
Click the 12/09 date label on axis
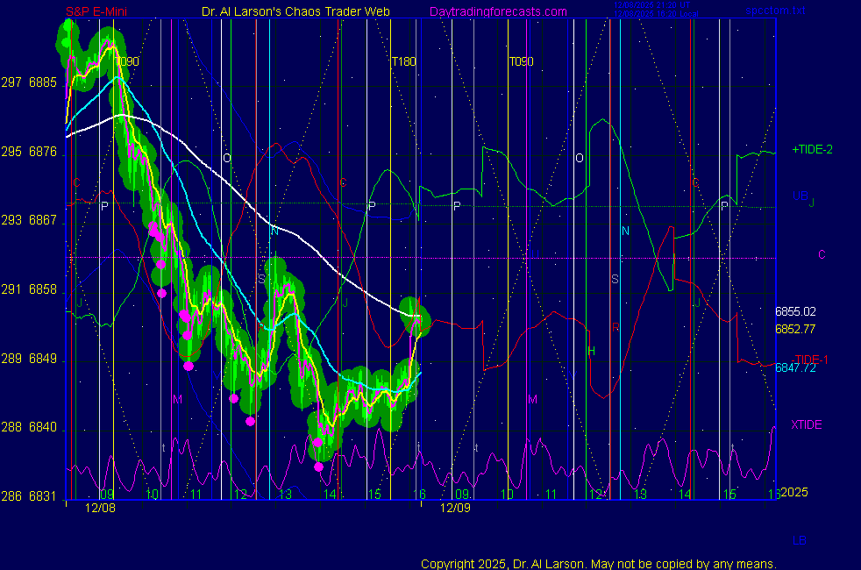point(455,508)
